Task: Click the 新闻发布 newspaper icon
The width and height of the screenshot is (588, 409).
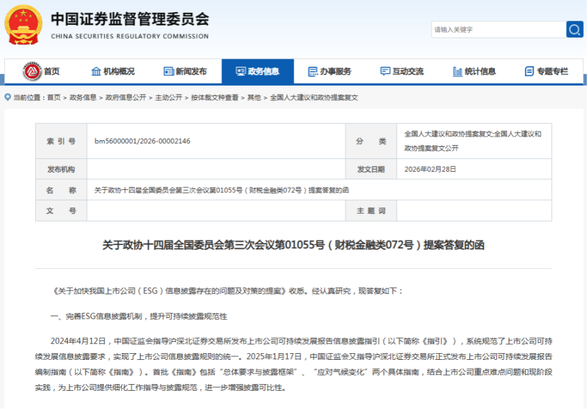Action: [x=169, y=72]
